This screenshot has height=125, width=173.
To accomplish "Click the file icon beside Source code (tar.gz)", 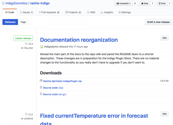I will point(41,94).
